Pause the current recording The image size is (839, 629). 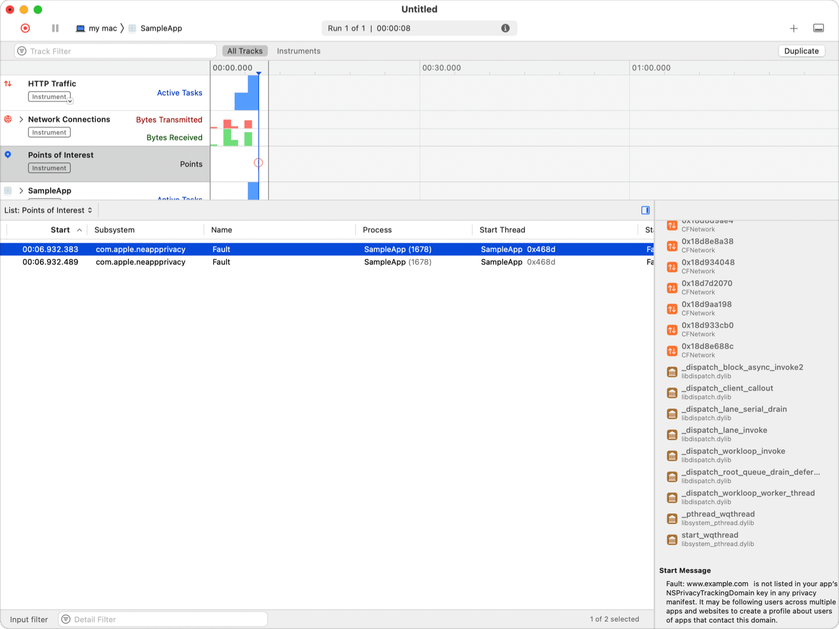pyautogui.click(x=55, y=28)
